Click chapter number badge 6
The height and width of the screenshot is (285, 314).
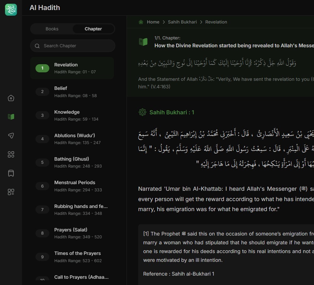point(42,186)
